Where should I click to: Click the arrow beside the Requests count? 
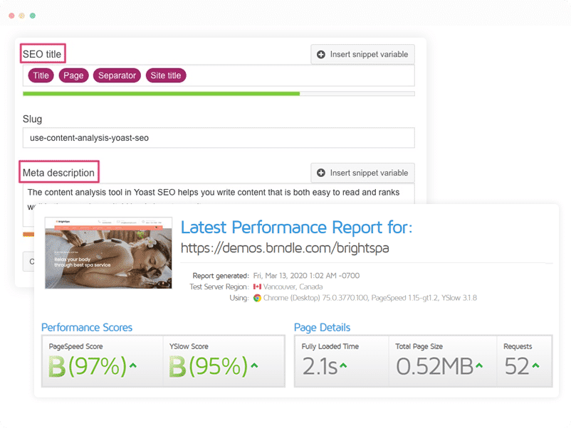point(535,365)
